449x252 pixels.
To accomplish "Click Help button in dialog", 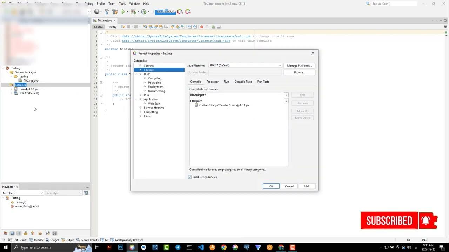I will (307, 186).
